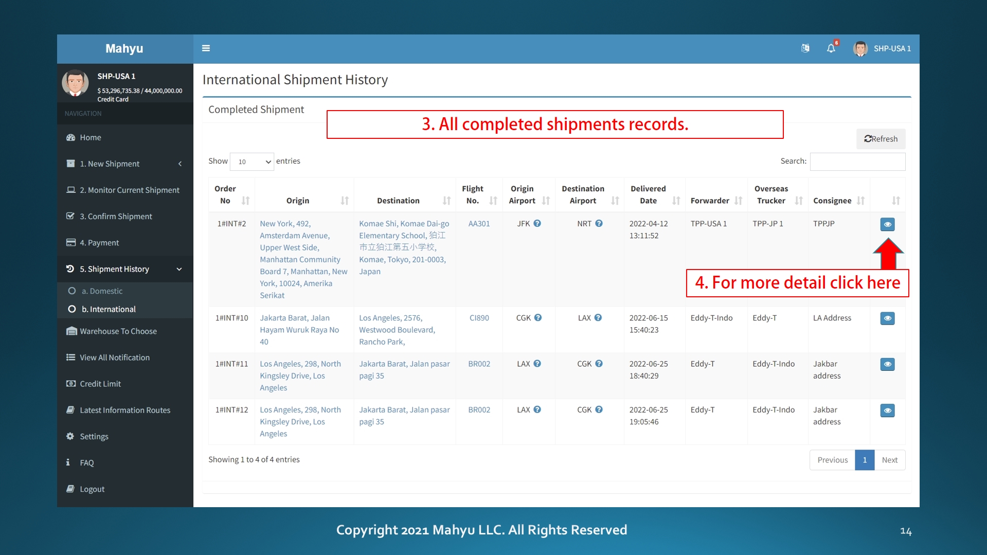Click the help icon next to CGK in order 1#INT#10
987x555 pixels.
[x=538, y=318]
